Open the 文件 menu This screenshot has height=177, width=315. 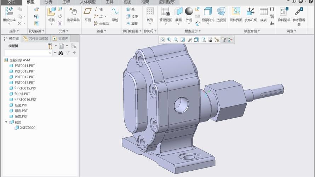coord(11,2)
